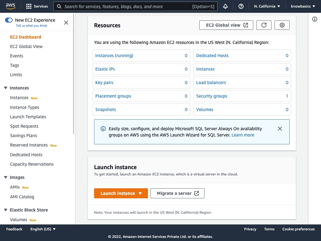321x241 pixels.
Task: Follow the Learn more link
Action: click(243, 135)
